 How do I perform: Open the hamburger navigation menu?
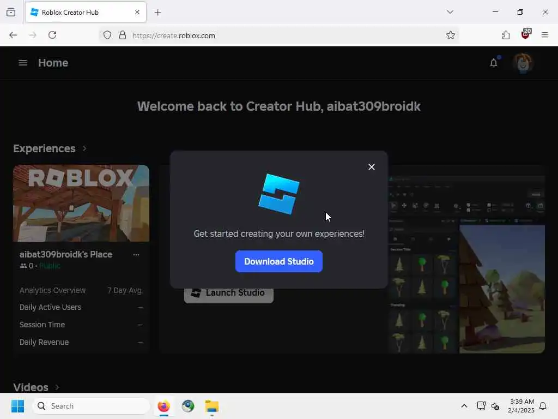(23, 63)
